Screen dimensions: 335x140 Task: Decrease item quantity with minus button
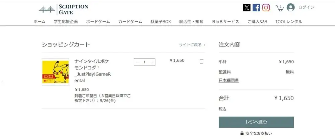point(137,62)
